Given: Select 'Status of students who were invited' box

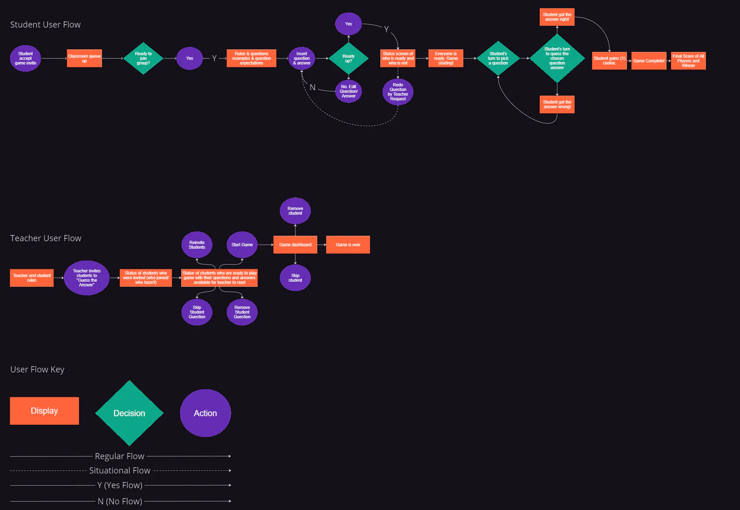Looking at the screenshot, I should click(146, 278).
